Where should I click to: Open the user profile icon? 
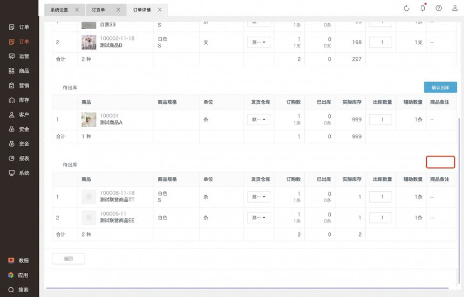455,8
